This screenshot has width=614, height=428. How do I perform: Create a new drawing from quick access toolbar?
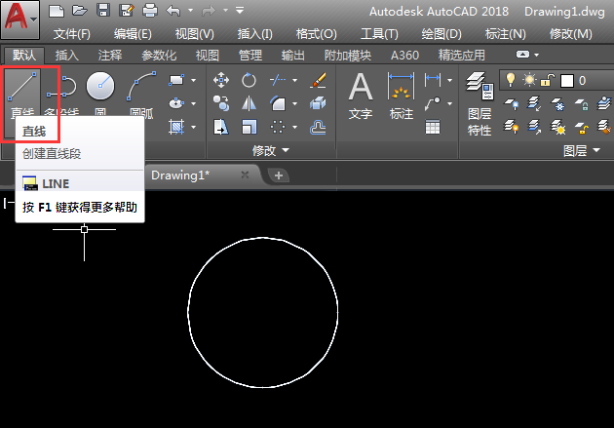click(x=57, y=11)
